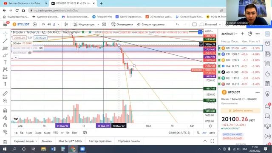This screenshot has width=272, height=153.
Task: Expand the Unnamed layout dropdown
Action: 220,25
